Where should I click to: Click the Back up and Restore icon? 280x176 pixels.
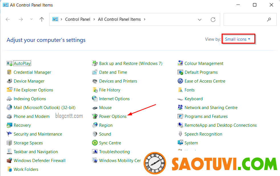[95, 64]
